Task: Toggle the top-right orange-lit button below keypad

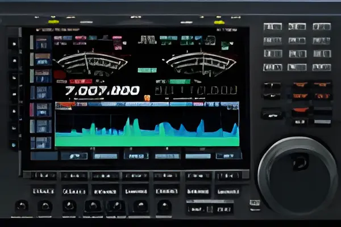Action: tap(322, 85)
